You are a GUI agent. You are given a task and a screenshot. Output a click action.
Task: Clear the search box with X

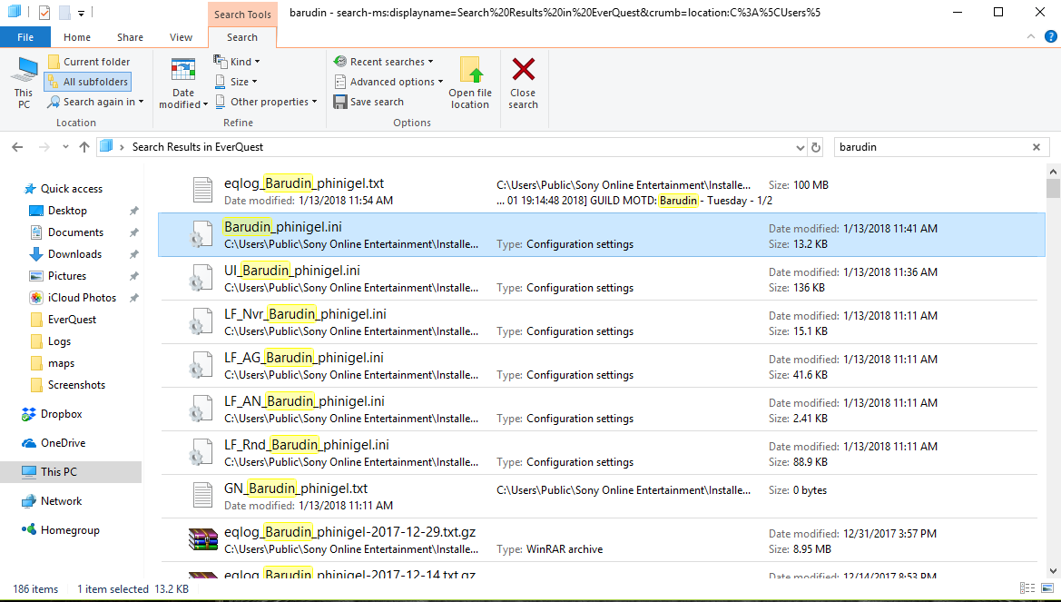(1036, 147)
